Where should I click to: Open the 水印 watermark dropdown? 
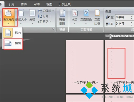pyautogui.click(x=75, y=17)
